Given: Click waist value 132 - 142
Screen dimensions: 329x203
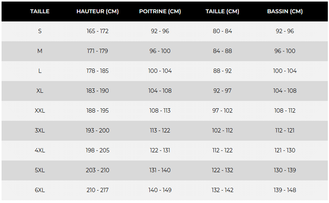Looking at the screenshot, I should pyautogui.click(x=222, y=190).
